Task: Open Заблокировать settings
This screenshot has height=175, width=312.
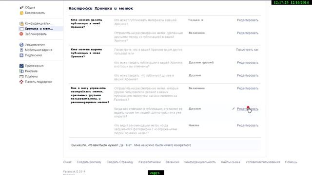Action: click(x=36, y=34)
